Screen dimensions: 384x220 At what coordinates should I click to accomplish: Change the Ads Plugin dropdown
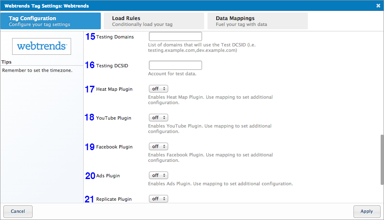click(x=159, y=175)
